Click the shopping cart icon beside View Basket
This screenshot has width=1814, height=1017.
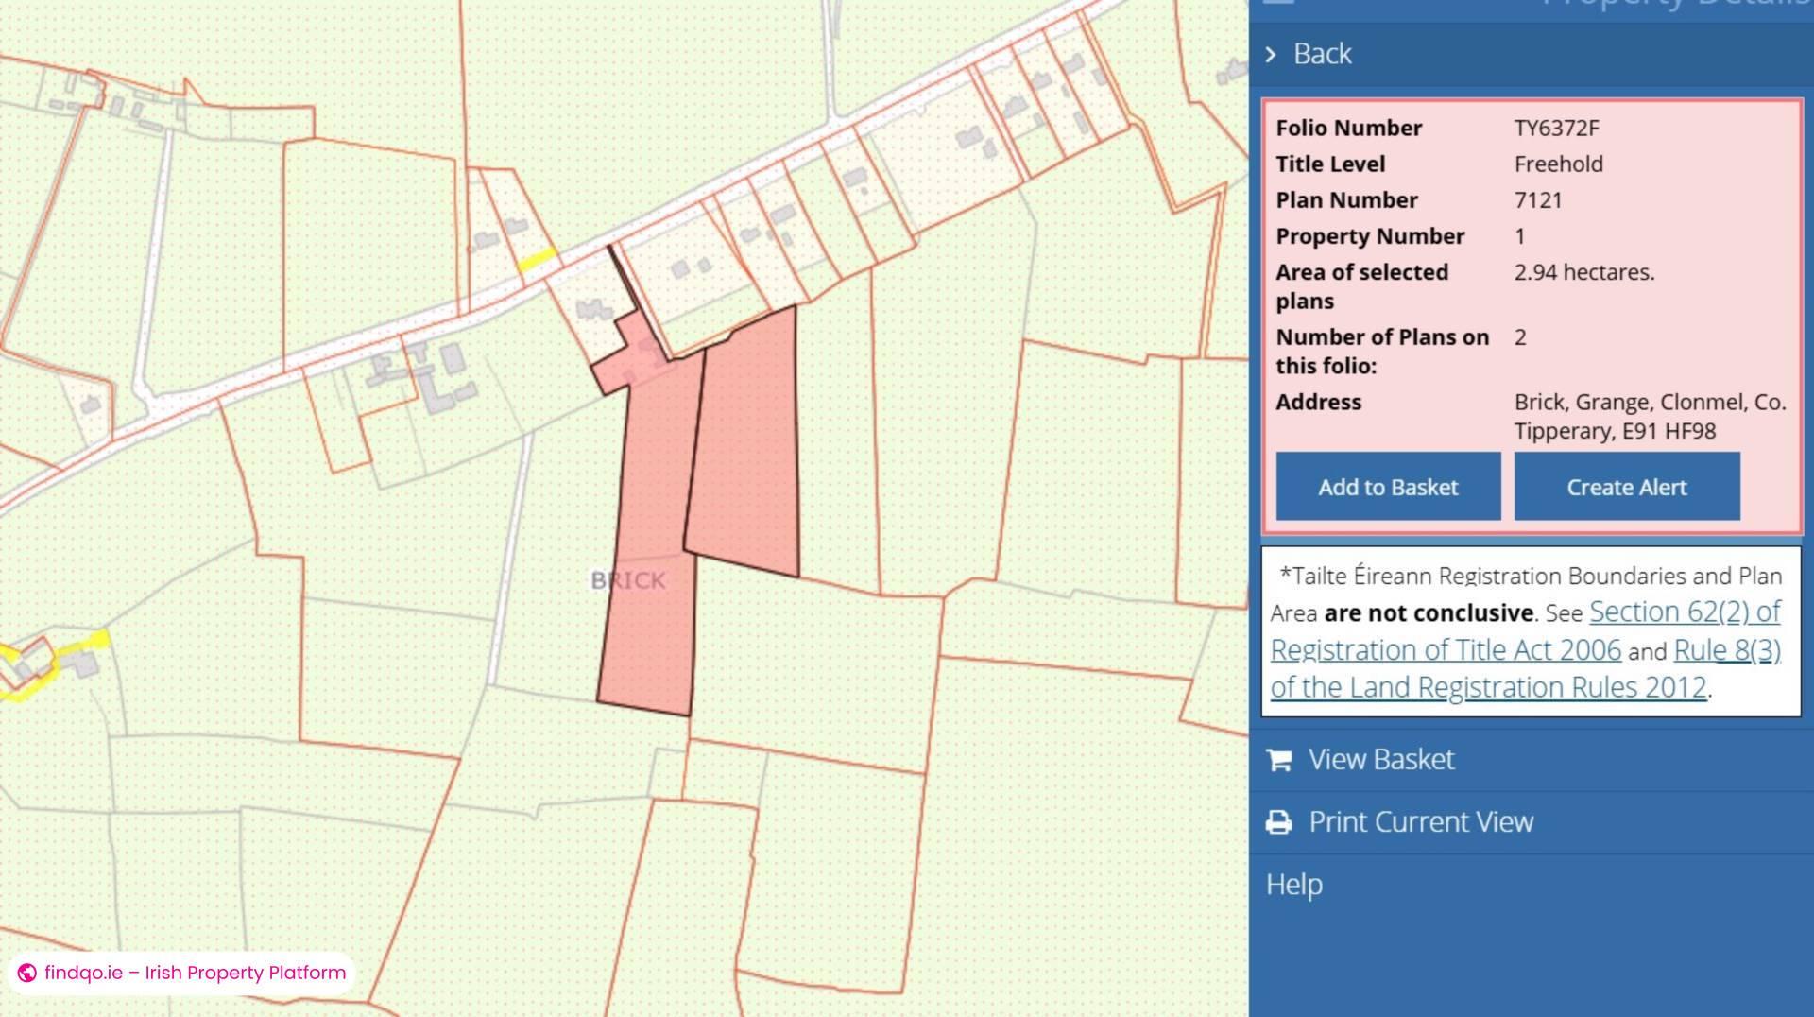pos(1280,759)
